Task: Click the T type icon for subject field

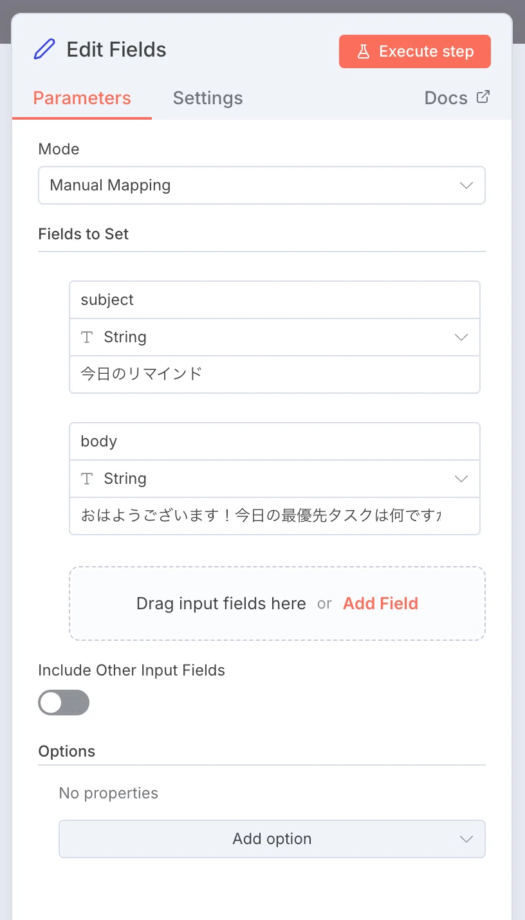Action: coord(87,337)
